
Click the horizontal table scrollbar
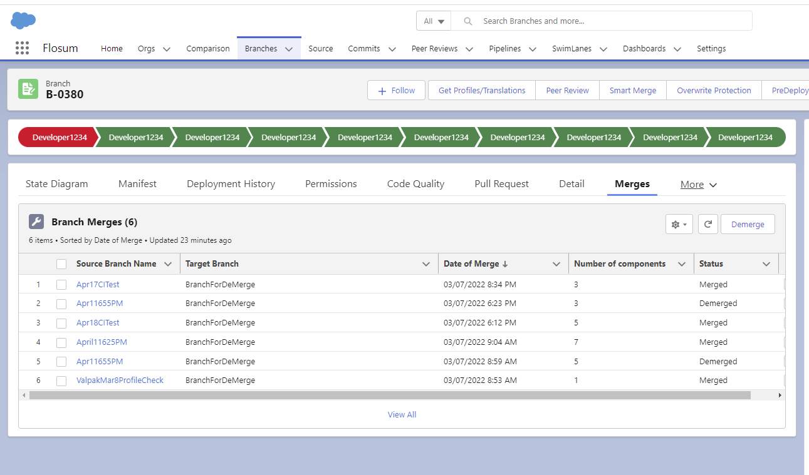click(x=389, y=396)
